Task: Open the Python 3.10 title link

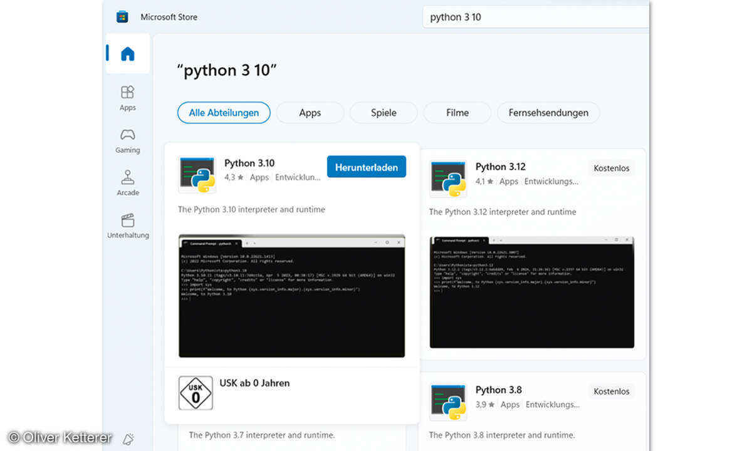Action: [x=249, y=163]
